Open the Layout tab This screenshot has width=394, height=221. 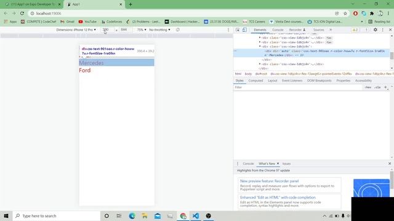[272, 80]
